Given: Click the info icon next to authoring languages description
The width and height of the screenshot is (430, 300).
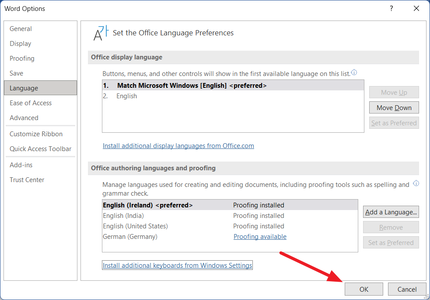Looking at the screenshot, I should coord(416,183).
